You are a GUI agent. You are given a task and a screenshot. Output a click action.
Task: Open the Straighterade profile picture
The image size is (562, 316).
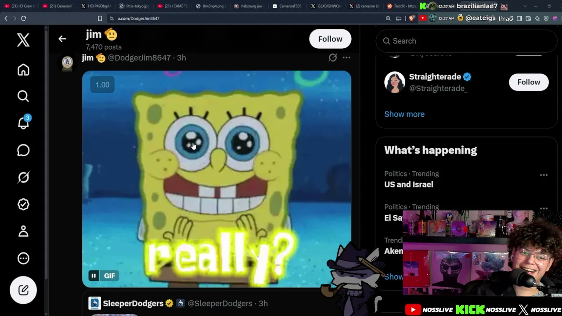point(395,82)
